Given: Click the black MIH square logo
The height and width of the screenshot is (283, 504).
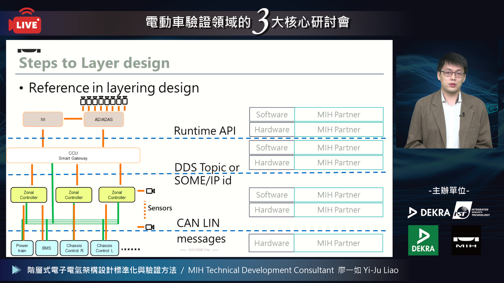Looking at the screenshot, I should tap(466, 240).
